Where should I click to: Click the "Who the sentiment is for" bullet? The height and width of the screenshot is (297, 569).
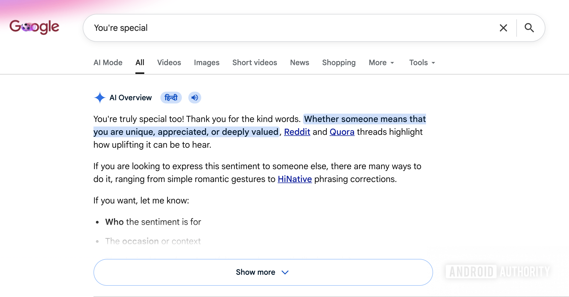[x=153, y=222]
